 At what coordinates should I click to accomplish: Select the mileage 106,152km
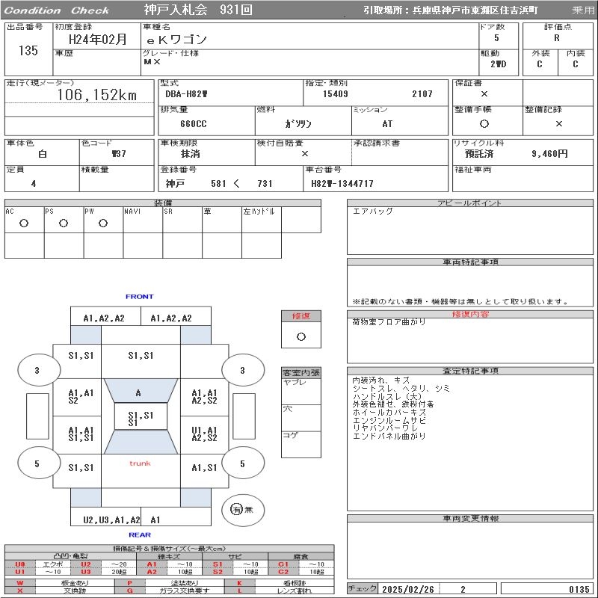[97, 95]
